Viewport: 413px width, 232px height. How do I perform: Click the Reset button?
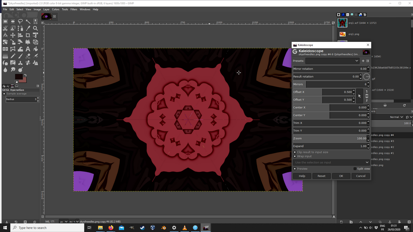tap(321, 176)
